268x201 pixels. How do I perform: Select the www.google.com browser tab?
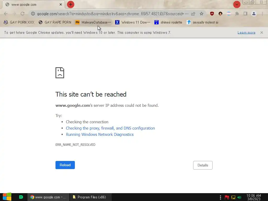point(33,5)
